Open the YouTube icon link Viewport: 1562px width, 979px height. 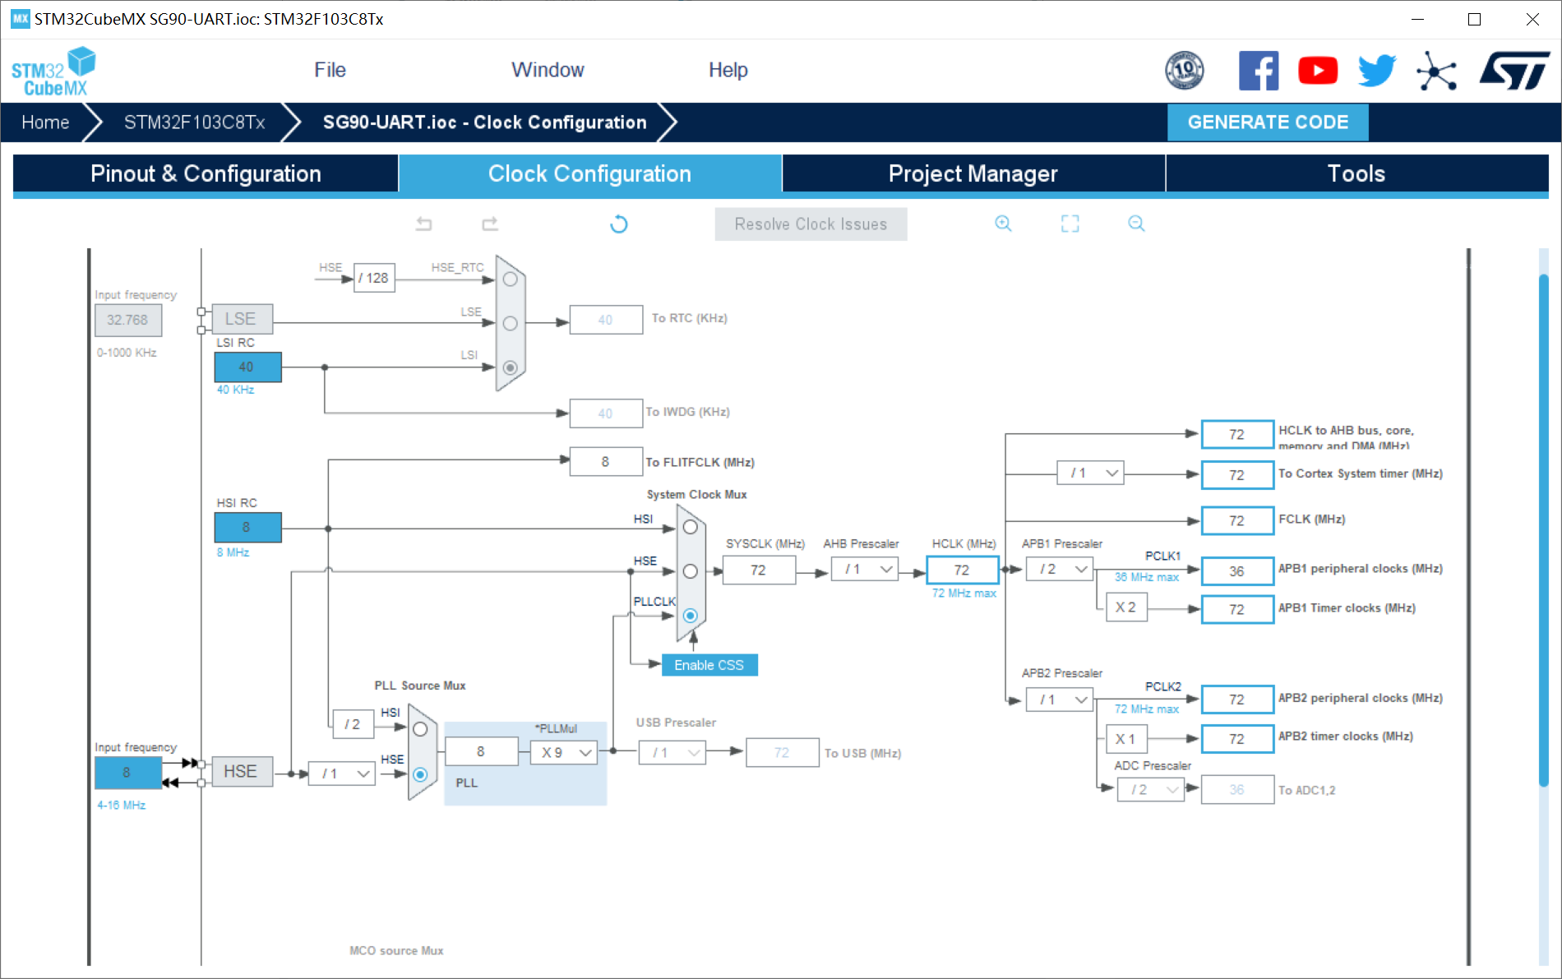tap(1318, 71)
